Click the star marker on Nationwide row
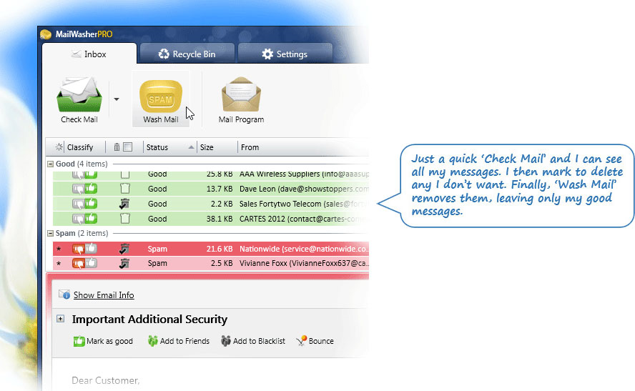Image resolution: width=635 pixels, height=391 pixels. [59, 249]
